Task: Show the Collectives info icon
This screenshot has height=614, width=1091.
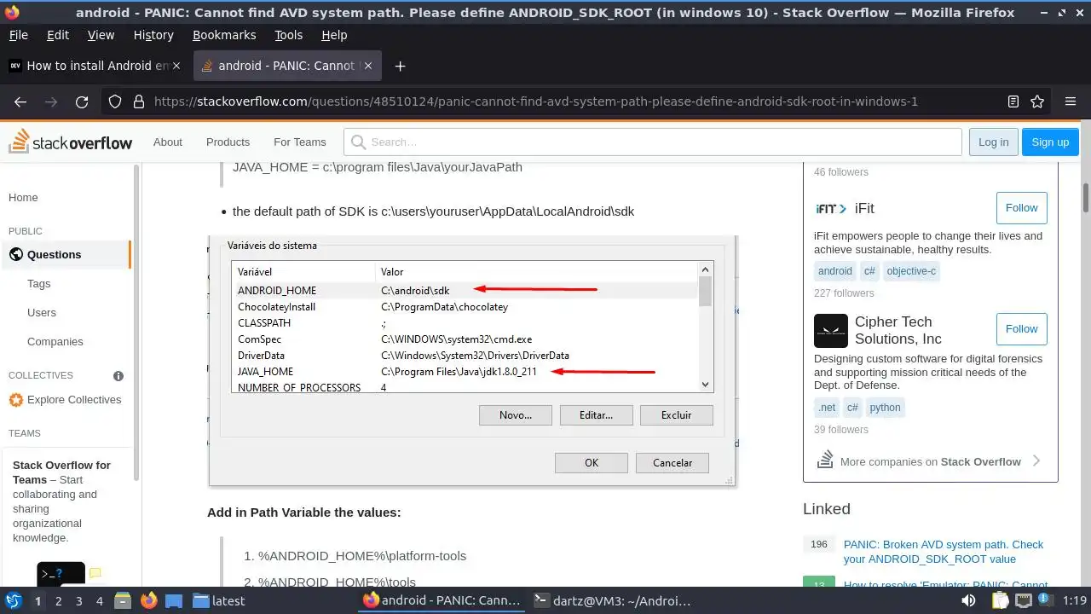Action: point(118,376)
